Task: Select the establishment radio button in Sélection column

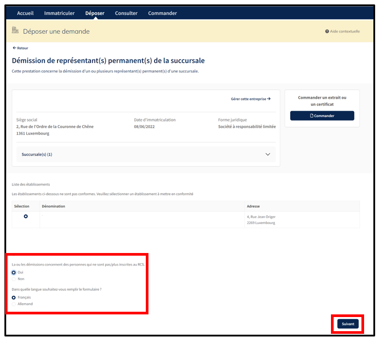Action: click(x=26, y=216)
